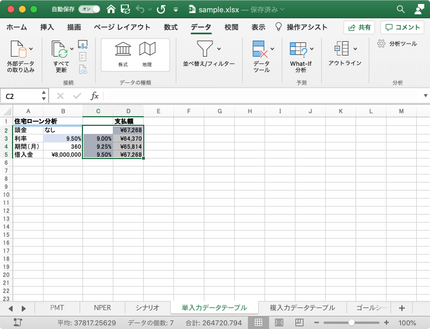This screenshot has height=329, width=430.
Task: Click the 共有 button
Action: pos(359,27)
